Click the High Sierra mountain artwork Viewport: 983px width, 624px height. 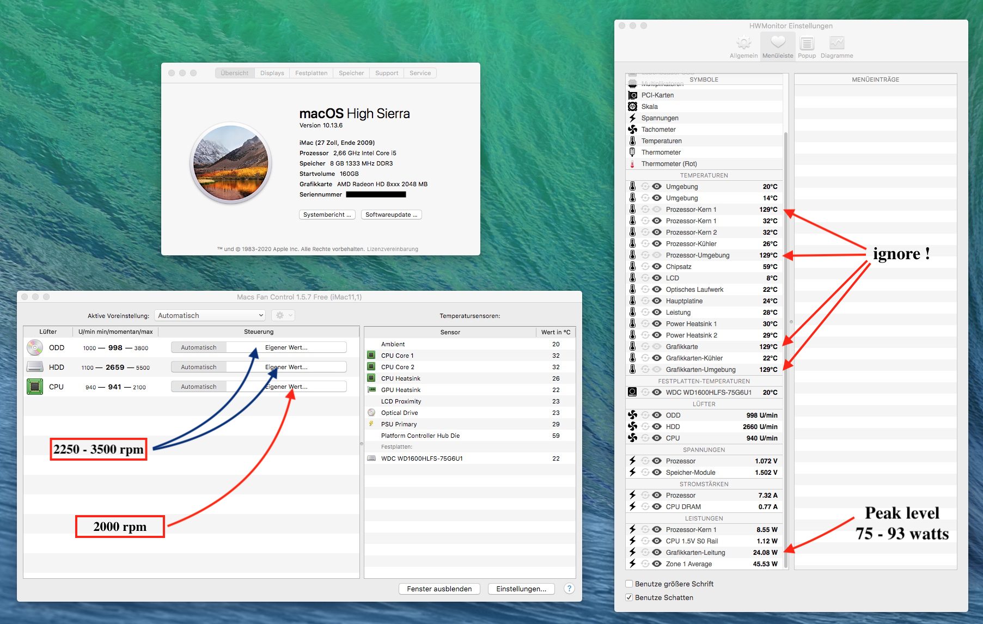click(231, 163)
